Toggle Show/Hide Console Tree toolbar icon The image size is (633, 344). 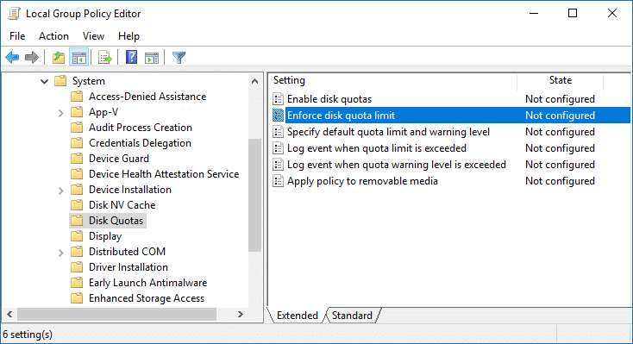point(78,57)
